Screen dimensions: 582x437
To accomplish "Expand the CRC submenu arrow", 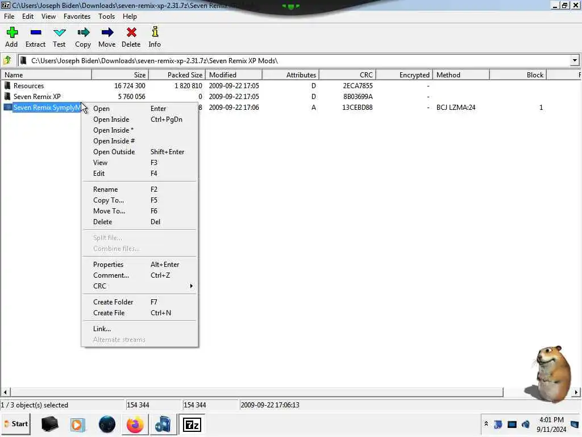I will pos(191,286).
